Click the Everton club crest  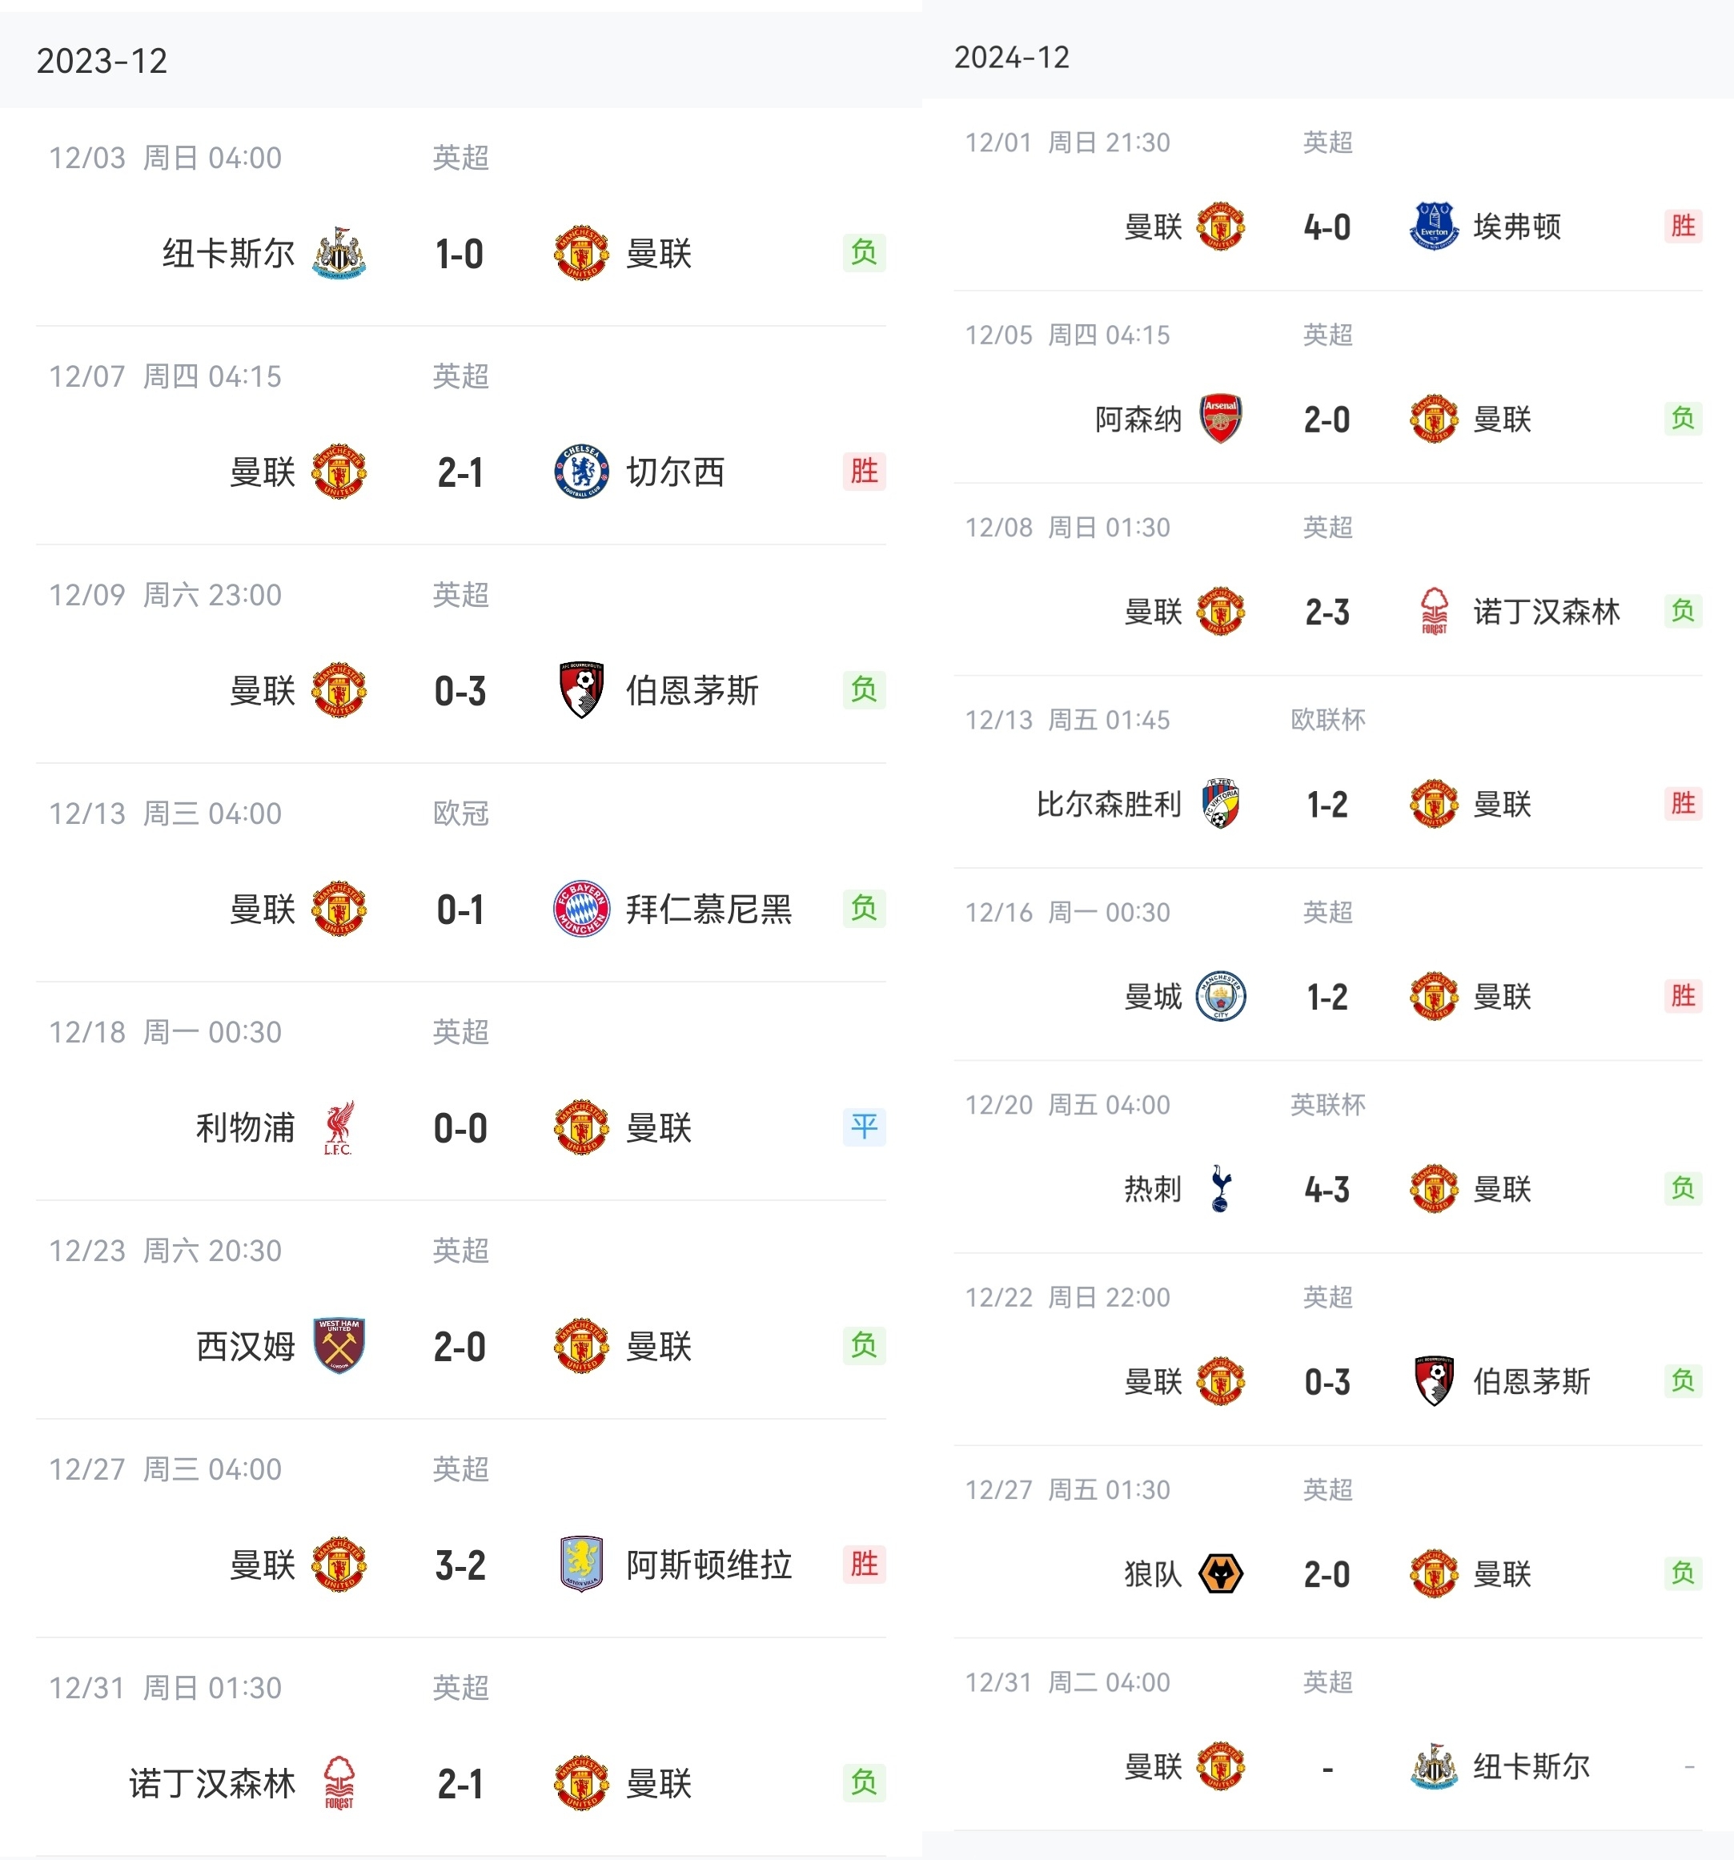coord(1433,227)
